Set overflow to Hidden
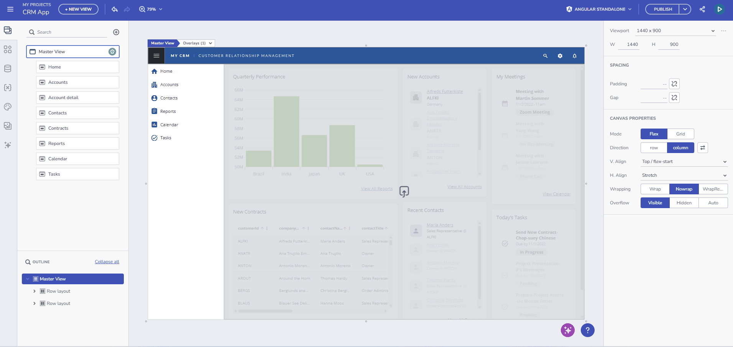Screen dimensions: 733x347 (684, 203)
